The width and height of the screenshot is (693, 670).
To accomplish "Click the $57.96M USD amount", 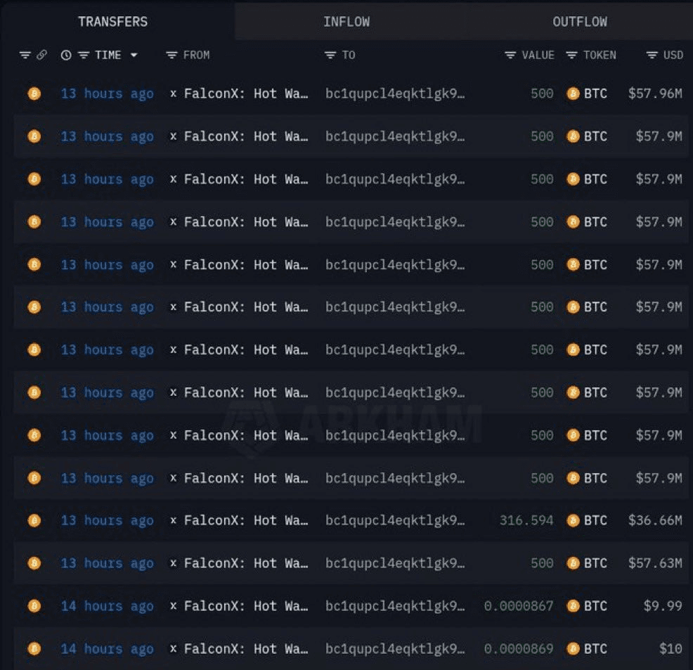I will (x=655, y=94).
